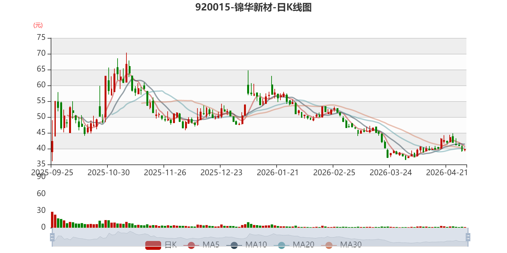
Task: Click the 75 price axis label
Action: tap(41, 38)
